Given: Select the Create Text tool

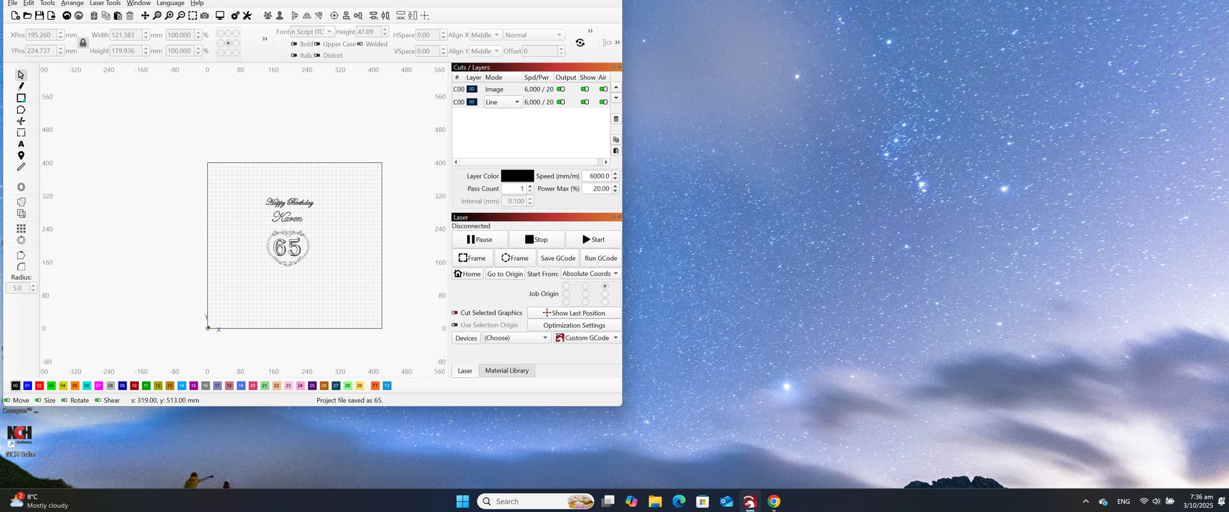Looking at the screenshot, I should click(21, 144).
